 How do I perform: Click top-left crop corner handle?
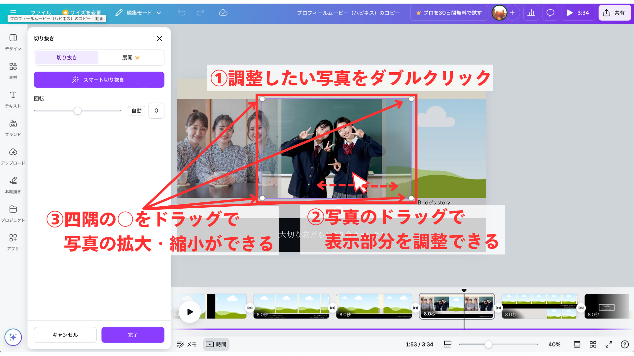coord(262,99)
